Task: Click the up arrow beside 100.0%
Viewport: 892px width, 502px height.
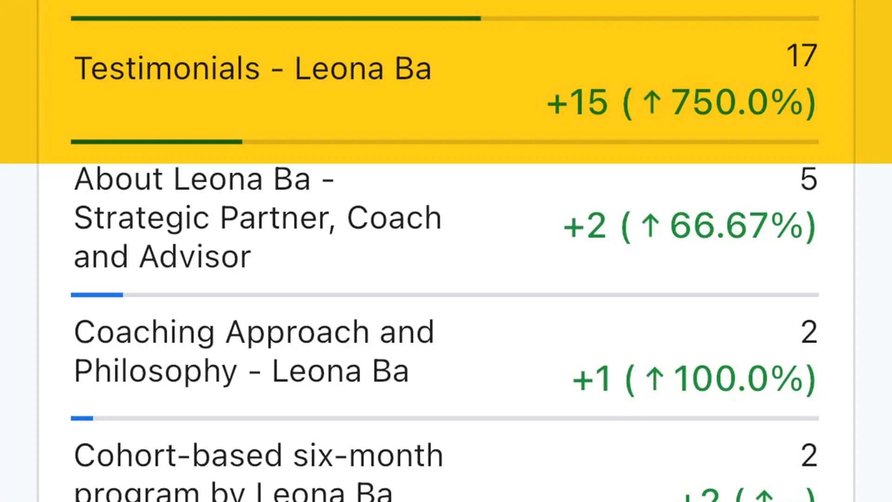Action: click(655, 378)
